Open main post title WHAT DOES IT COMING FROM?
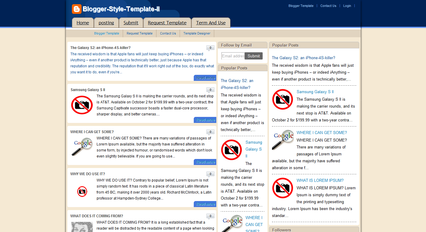The height and width of the screenshot is (232, 426). pyautogui.click(x=97, y=216)
